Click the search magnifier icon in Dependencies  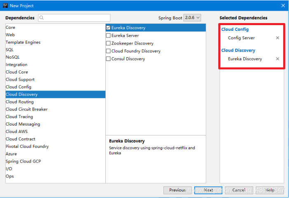[42, 18]
